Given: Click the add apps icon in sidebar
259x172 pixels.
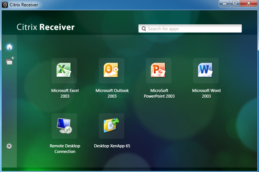Looking at the screenshot, I should pos(10,61).
